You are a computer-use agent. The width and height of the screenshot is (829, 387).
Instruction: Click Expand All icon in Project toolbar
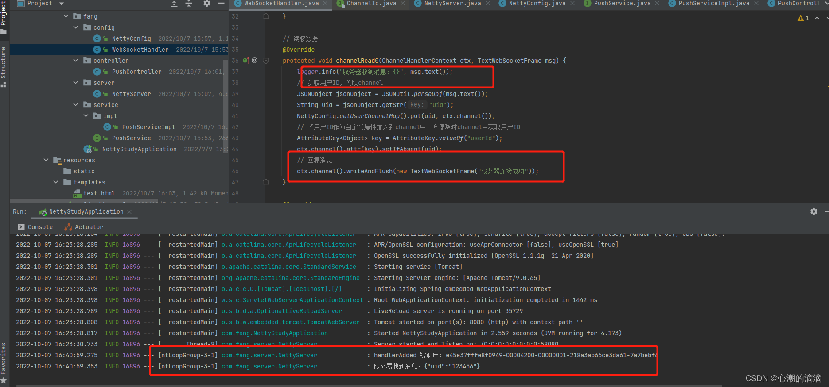174,4
